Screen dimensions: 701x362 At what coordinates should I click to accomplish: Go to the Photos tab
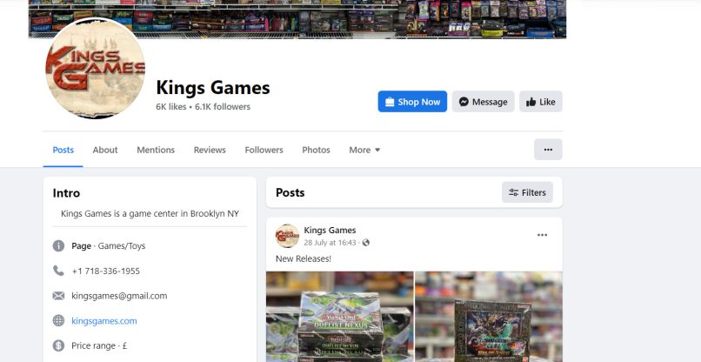click(316, 150)
